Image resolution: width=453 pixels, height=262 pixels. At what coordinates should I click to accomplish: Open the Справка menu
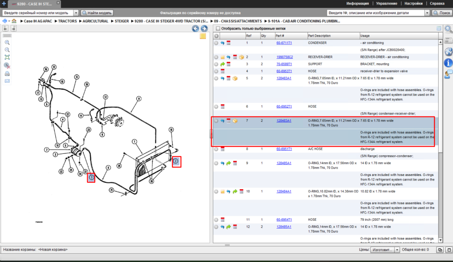point(437,4)
